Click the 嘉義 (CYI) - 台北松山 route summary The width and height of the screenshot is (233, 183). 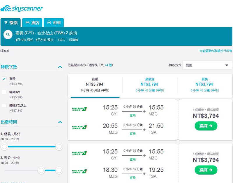tap(46, 33)
